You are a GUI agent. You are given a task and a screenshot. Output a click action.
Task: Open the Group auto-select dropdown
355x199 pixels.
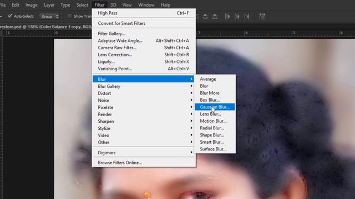49,17
